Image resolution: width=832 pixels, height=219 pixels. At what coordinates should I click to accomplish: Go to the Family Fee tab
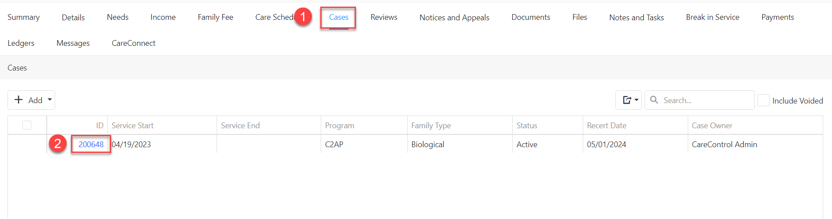coord(215,17)
